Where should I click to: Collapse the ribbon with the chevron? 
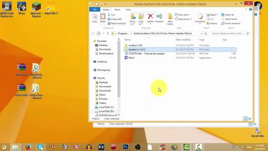coord(246,9)
